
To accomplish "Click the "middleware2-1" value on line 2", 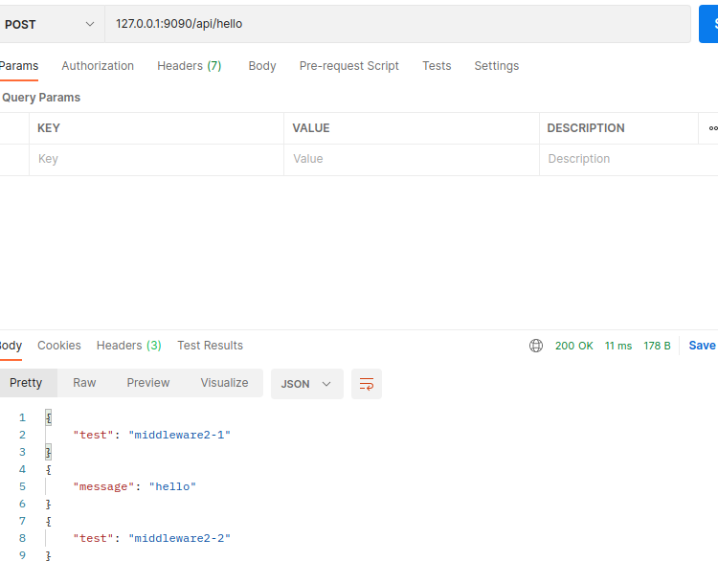I will pos(180,435).
